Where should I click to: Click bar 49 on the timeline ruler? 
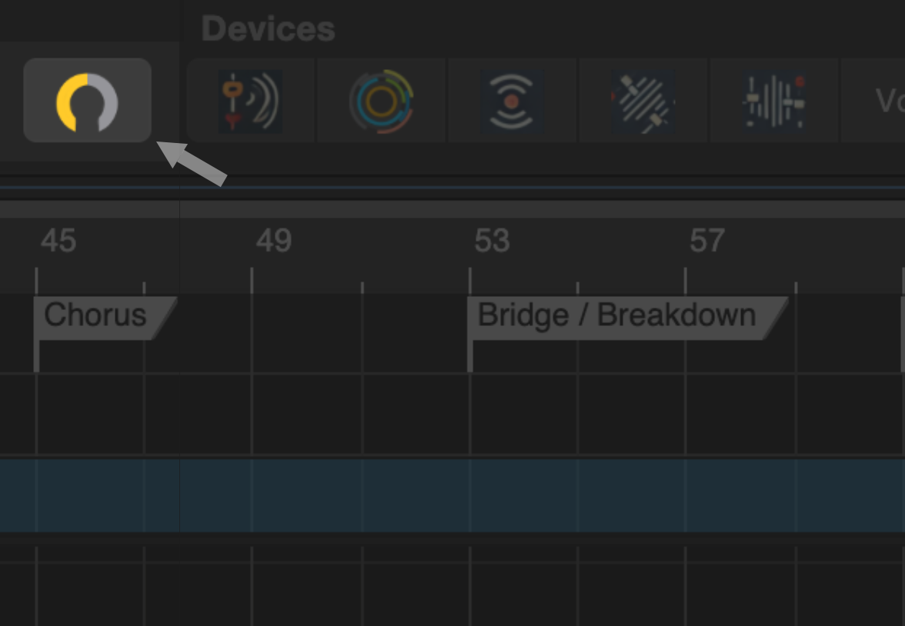[274, 240]
